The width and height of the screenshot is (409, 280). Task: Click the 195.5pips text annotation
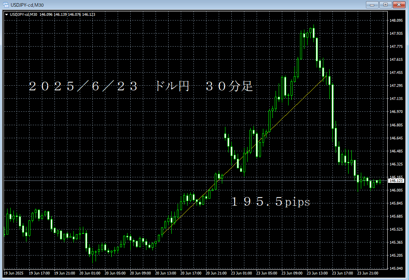tap(271, 201)
